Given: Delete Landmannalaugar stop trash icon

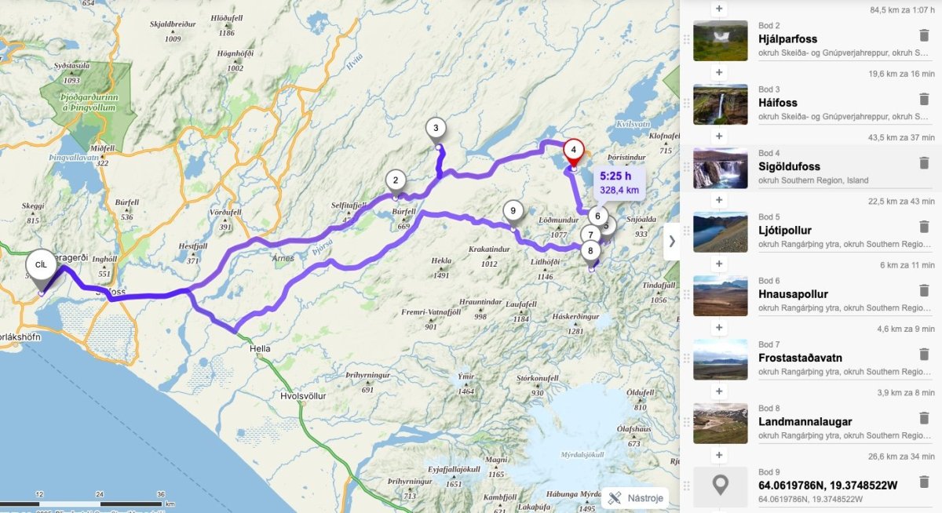Looking at the screenshot, I should [x=923, y=418].
